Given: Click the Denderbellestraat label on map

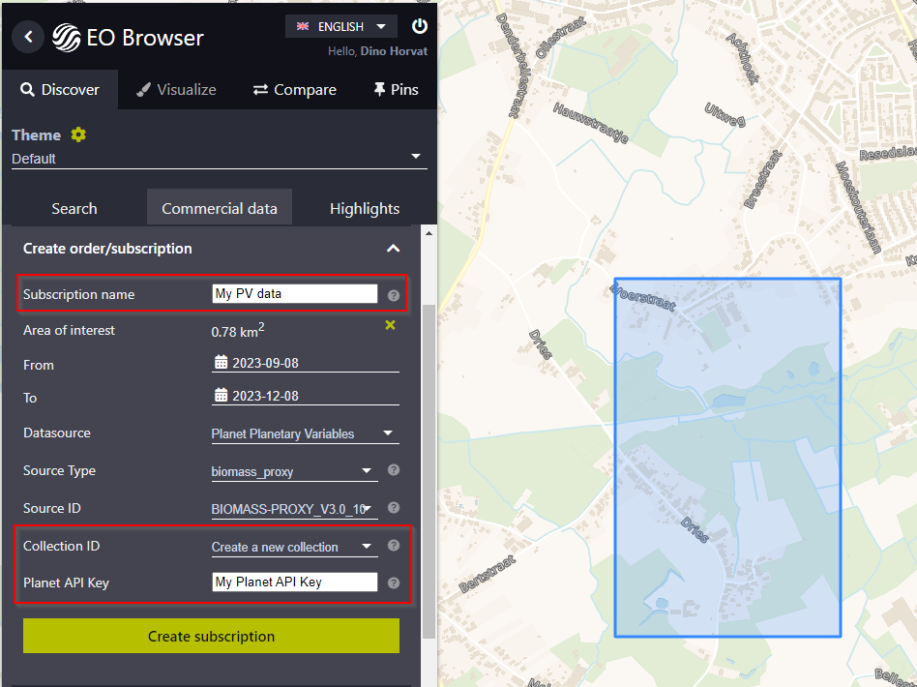Looking at the screenshot, I should click(513, 66).
